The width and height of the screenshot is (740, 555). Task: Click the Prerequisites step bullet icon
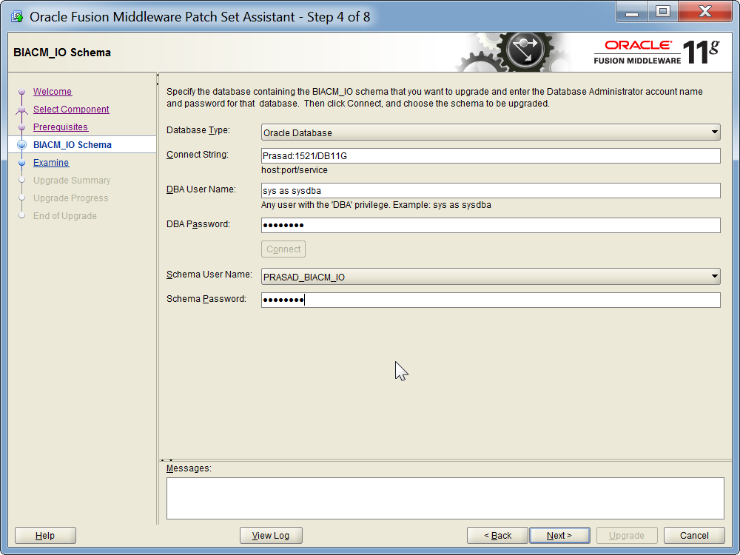click(21, 127)
